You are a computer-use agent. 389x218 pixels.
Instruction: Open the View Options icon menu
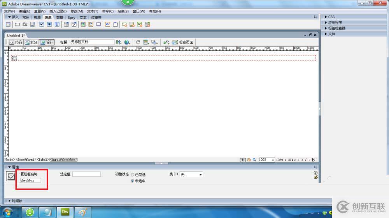point(146,42)
